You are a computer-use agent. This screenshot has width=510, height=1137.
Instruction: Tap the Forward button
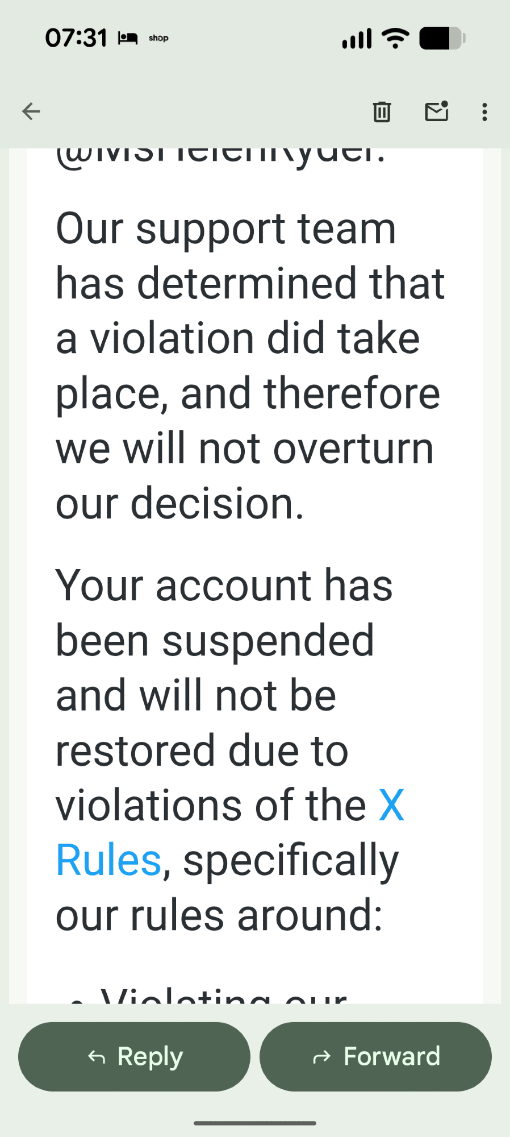(x=375, y=1056)
